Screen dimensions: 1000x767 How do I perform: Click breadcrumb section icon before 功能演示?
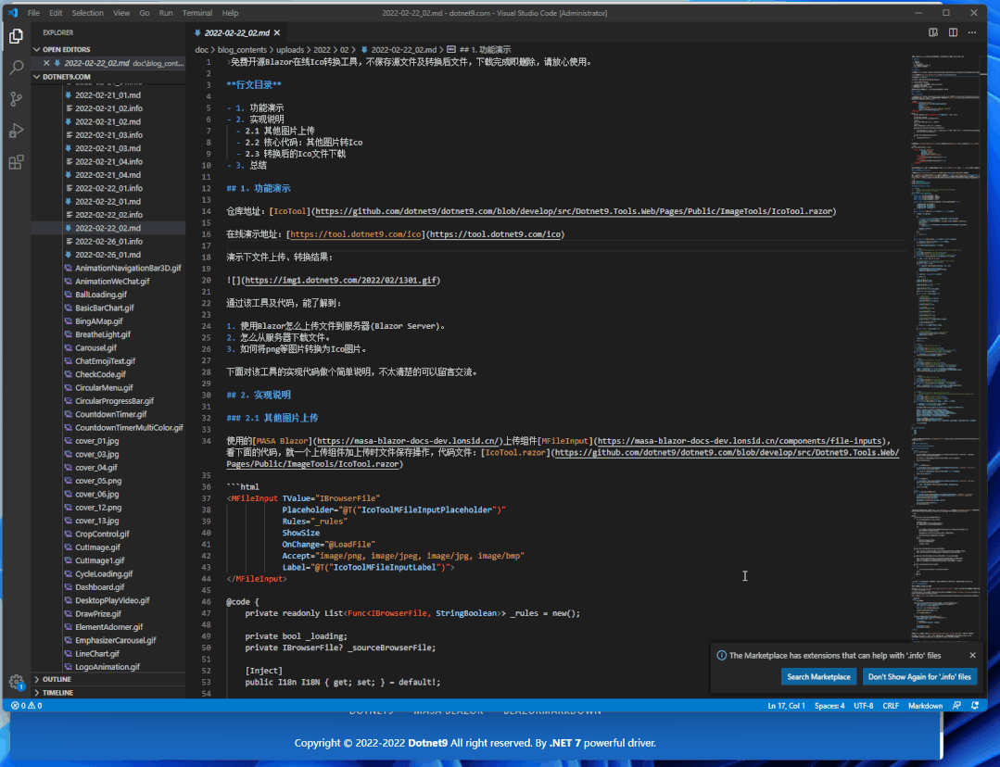pyautogui.click(x=451, y=50)
